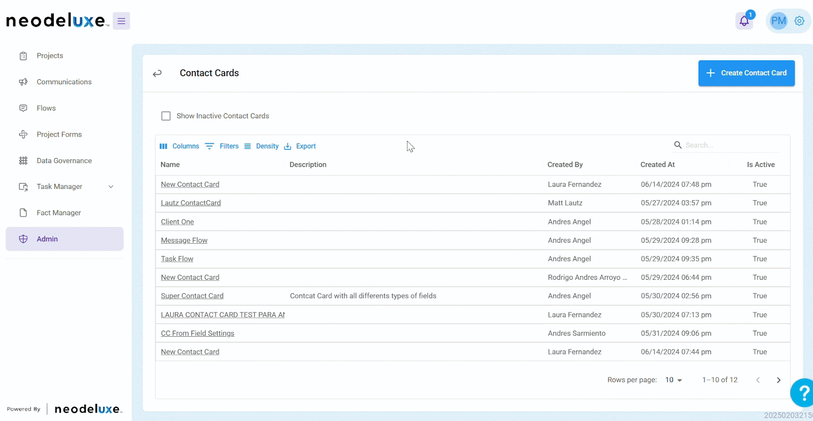Click Create Contact Card button

click(x=746, y=73)
